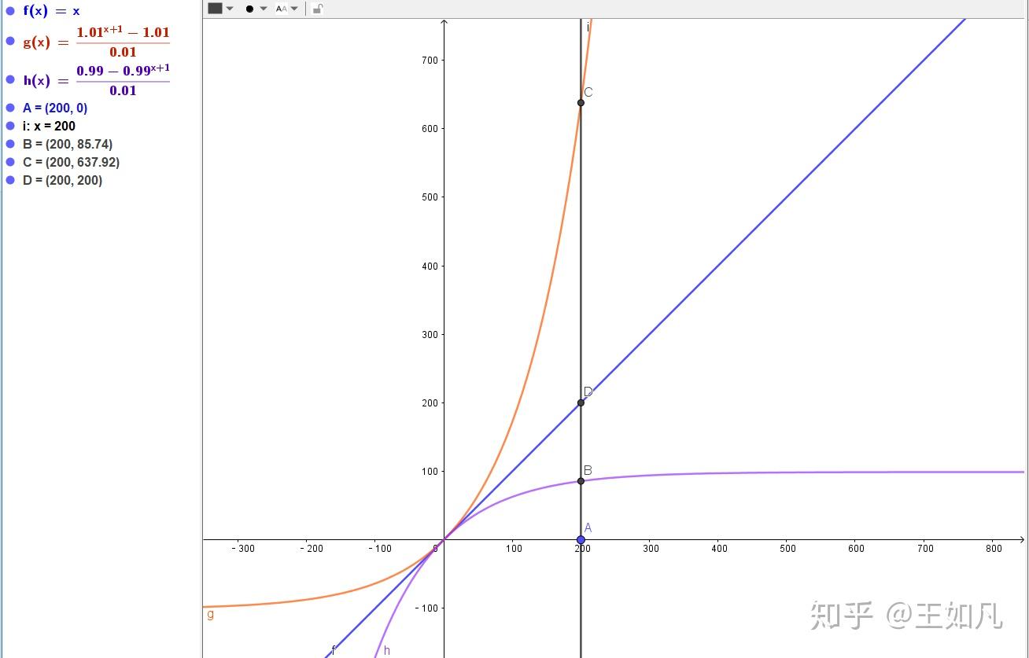Expand the AA label style dropdown arrow

pyautogui.click(x=294, y=9)
